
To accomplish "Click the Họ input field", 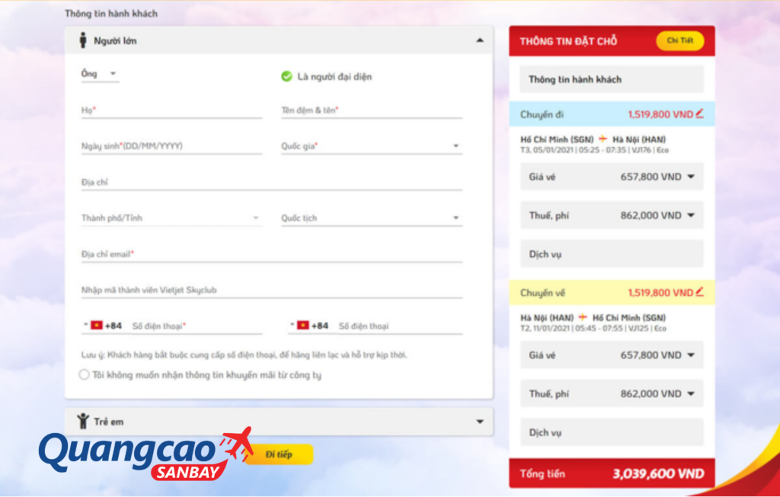I will point(171,110).
